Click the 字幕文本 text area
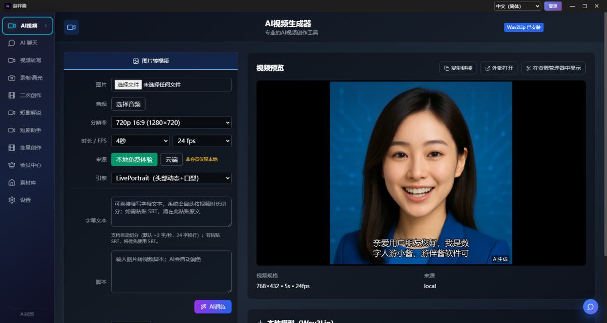 [171, 212]
